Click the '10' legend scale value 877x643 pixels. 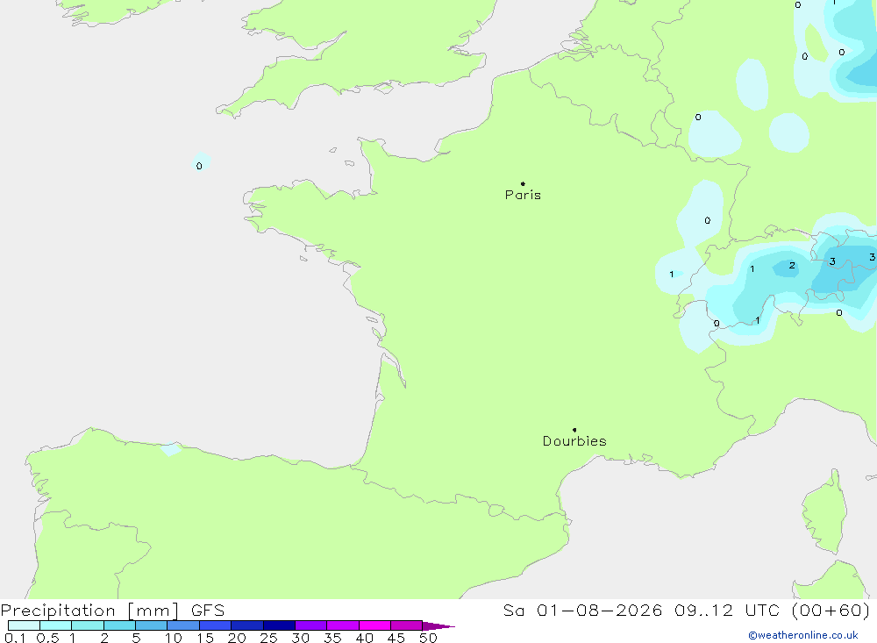(174, 638)
